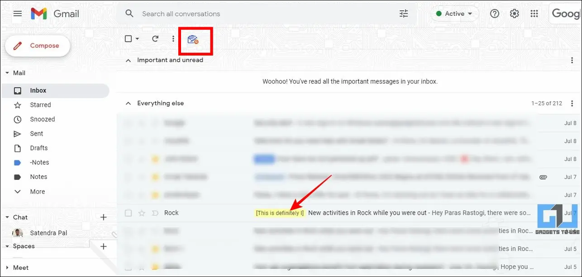Star the Rock email
The image size is (582, 277).
point(142,213)
